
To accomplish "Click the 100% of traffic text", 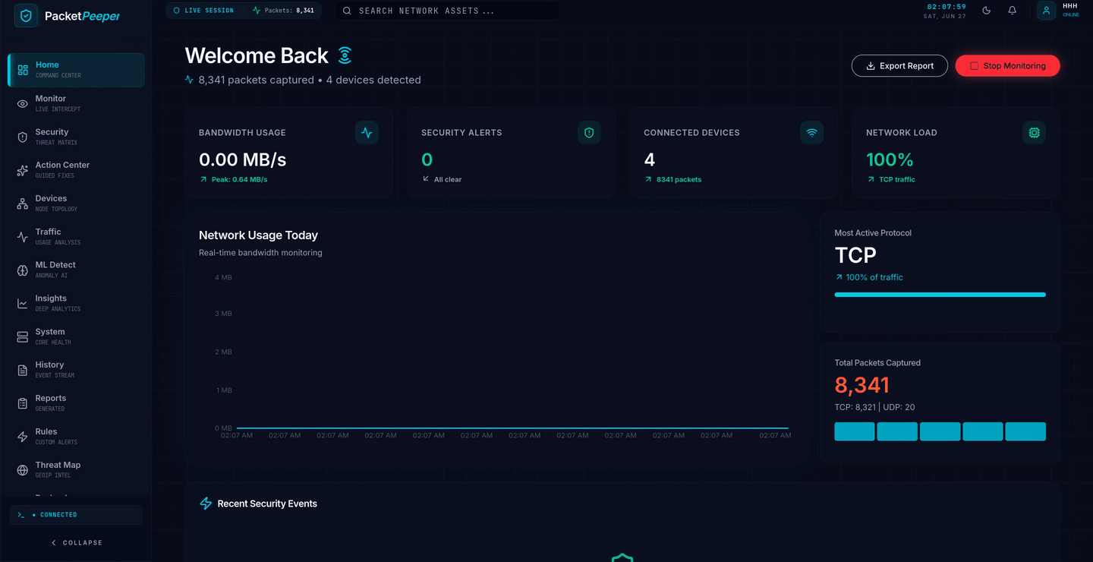I will 874,277.
